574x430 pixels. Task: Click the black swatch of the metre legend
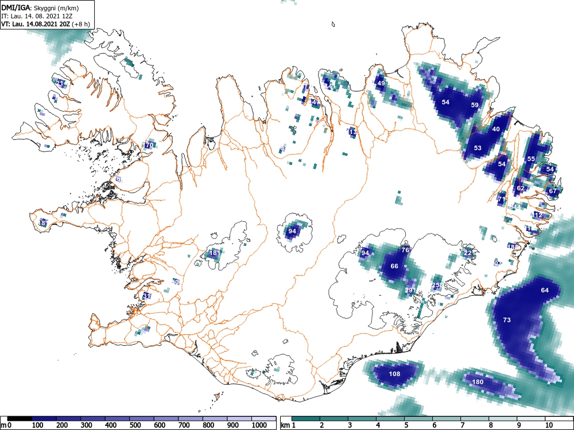pos(20,419)
